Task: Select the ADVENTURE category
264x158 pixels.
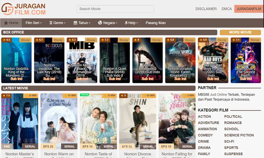Action: coord(209,123)
